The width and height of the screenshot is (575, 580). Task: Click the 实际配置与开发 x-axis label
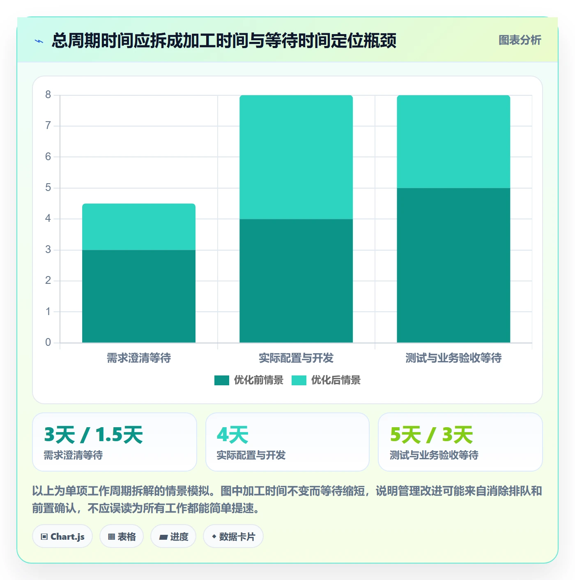(296, 358)
